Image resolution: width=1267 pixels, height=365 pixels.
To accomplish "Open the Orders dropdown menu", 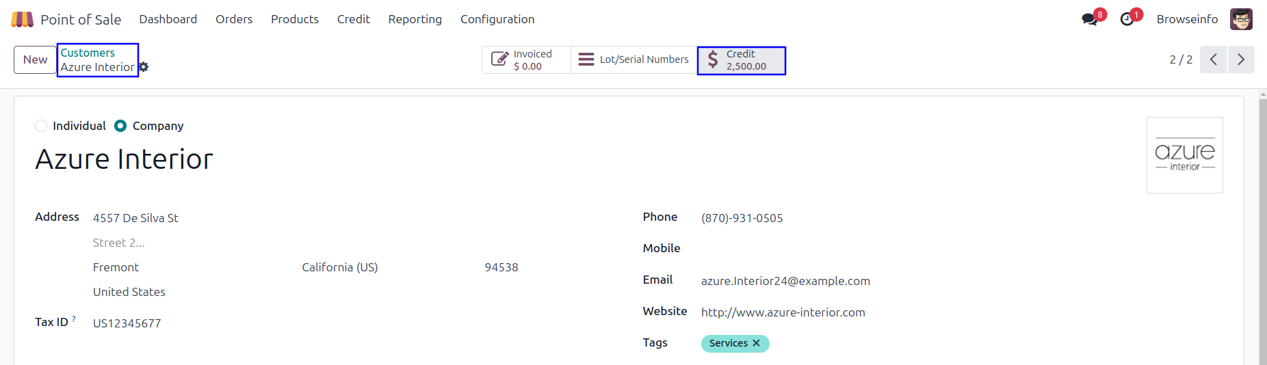I will [234, 19].
